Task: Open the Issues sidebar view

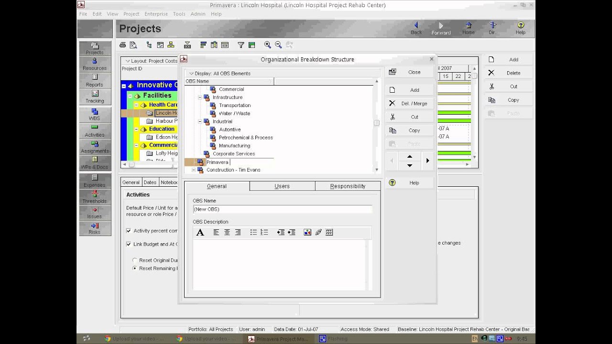Action: pyautogui.click(x=95, y=213)
